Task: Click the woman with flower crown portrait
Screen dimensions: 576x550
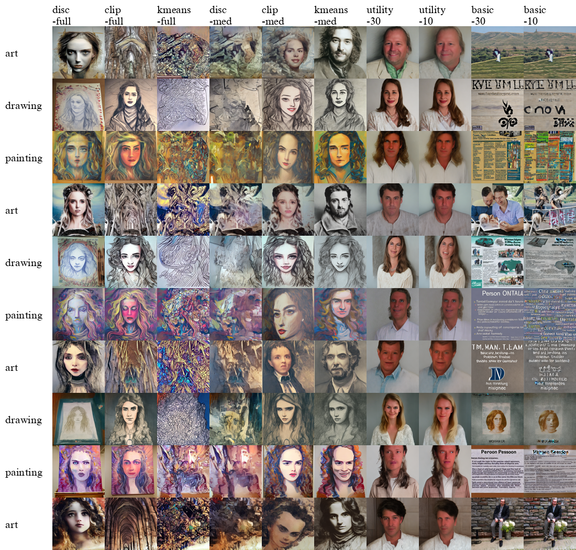Action: pos(78,210)
